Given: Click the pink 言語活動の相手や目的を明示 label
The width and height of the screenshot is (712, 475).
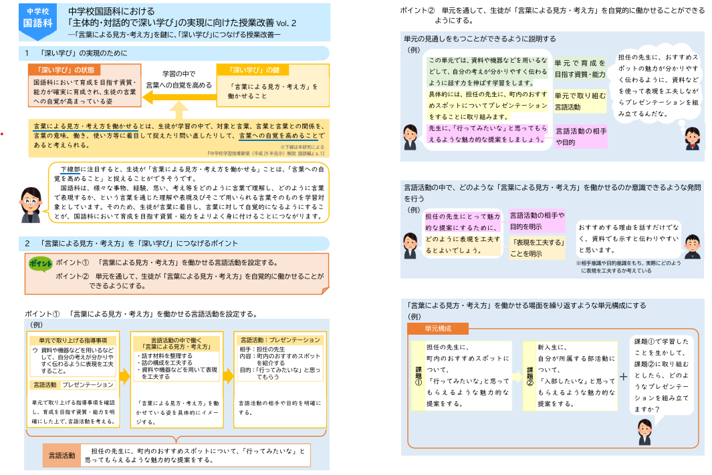Looking at the screenshot, I should coord(537,221).
